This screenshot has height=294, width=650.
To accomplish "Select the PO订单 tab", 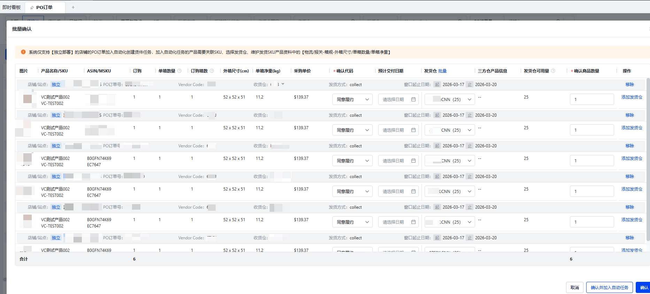I will pyautogui.click(x=44, y=7).
